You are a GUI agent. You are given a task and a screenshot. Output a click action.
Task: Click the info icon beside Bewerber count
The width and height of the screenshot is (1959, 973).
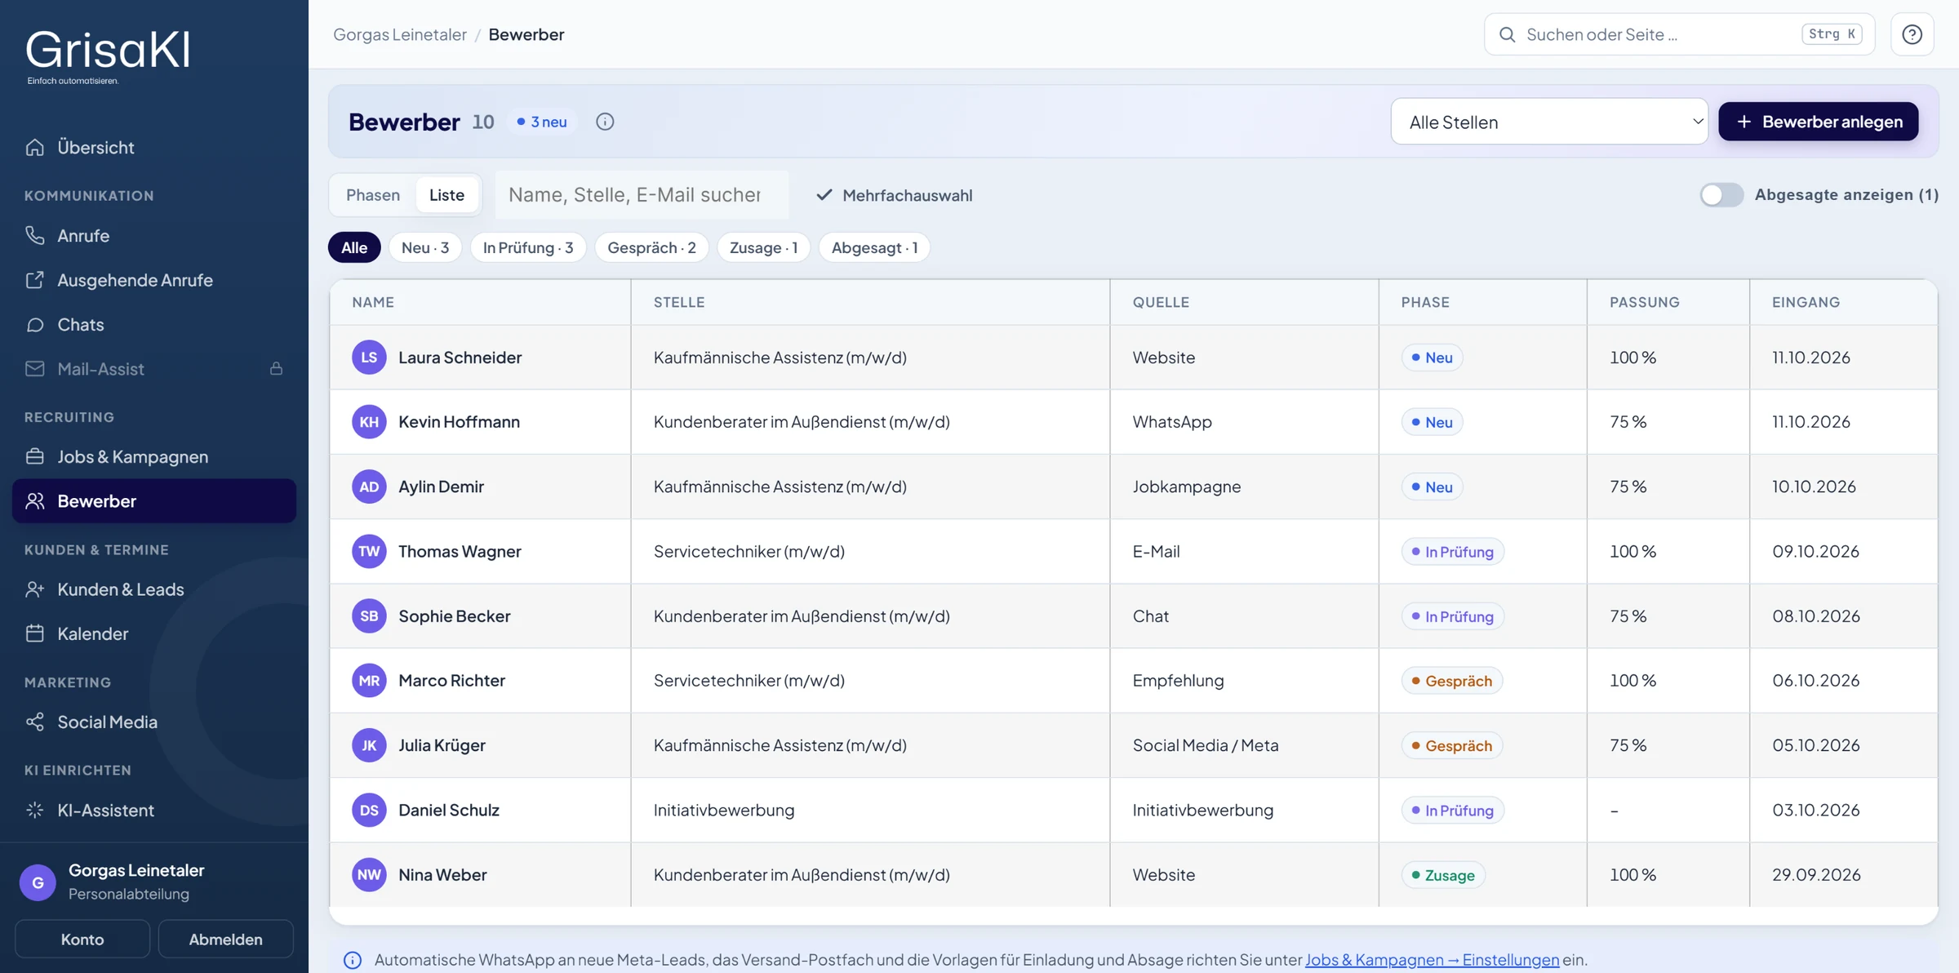[x=605, y=122]
